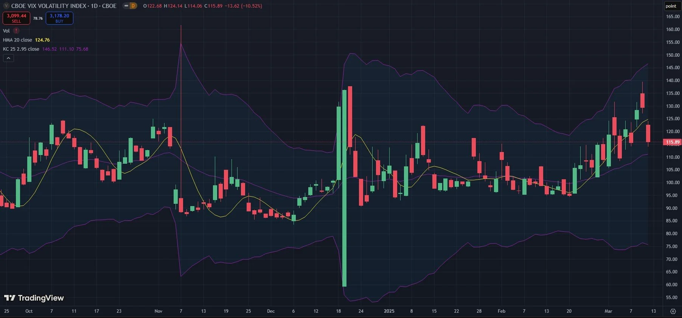Image resolution: width=682 pixels, height=318 pixels.
Task: Click the 100.00 price scale label
Action: point(673,182)
